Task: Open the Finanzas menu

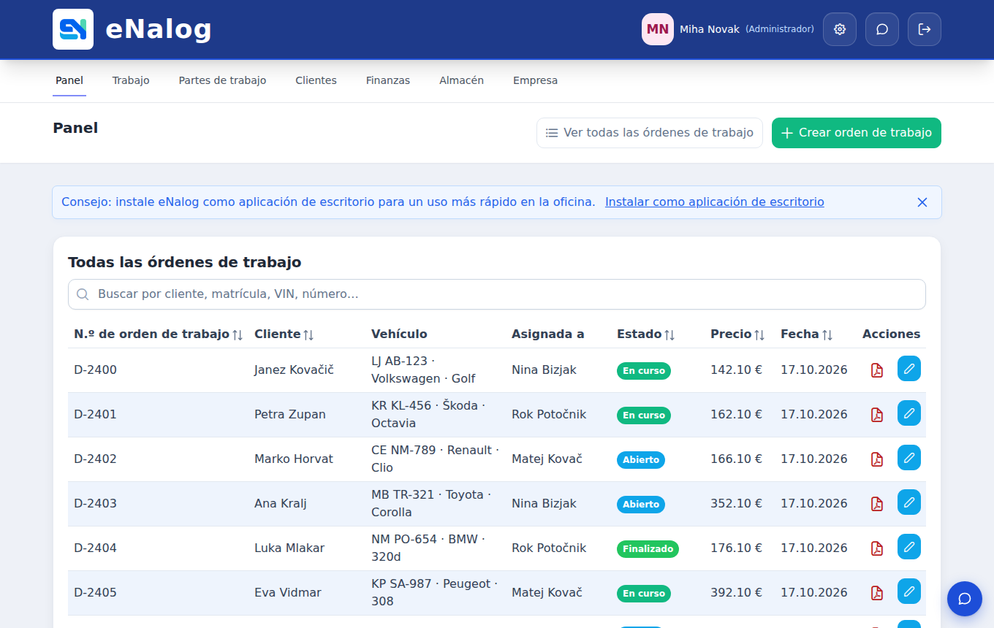Action: coord(388,80)
